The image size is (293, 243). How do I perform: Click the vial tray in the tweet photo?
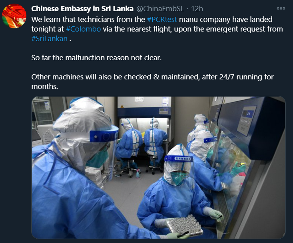(184, 225)
